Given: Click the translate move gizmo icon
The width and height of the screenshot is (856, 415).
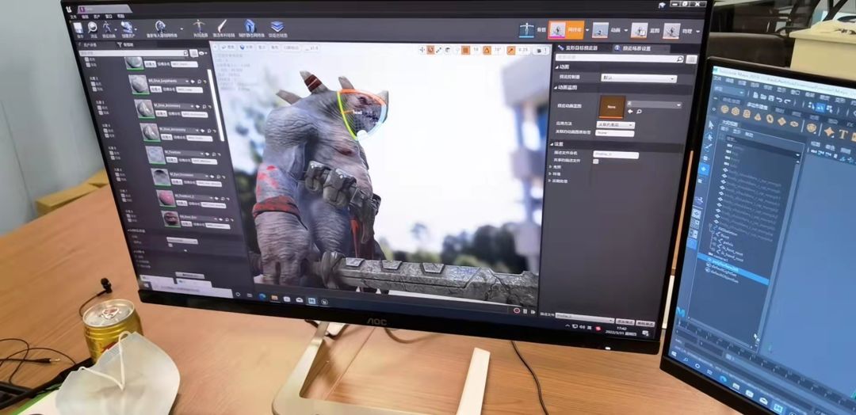Looking at the screenshot, I should [x=422, y=50].
